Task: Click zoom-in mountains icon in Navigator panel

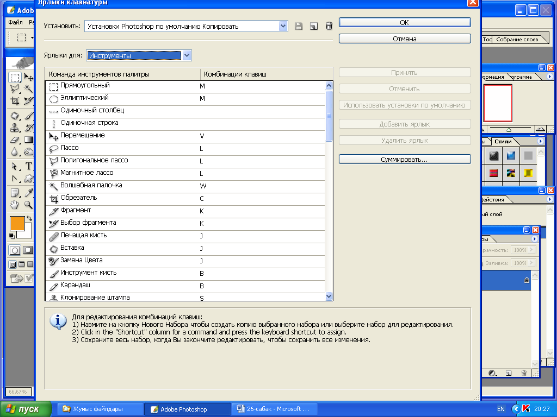Action: click(540, 129)
